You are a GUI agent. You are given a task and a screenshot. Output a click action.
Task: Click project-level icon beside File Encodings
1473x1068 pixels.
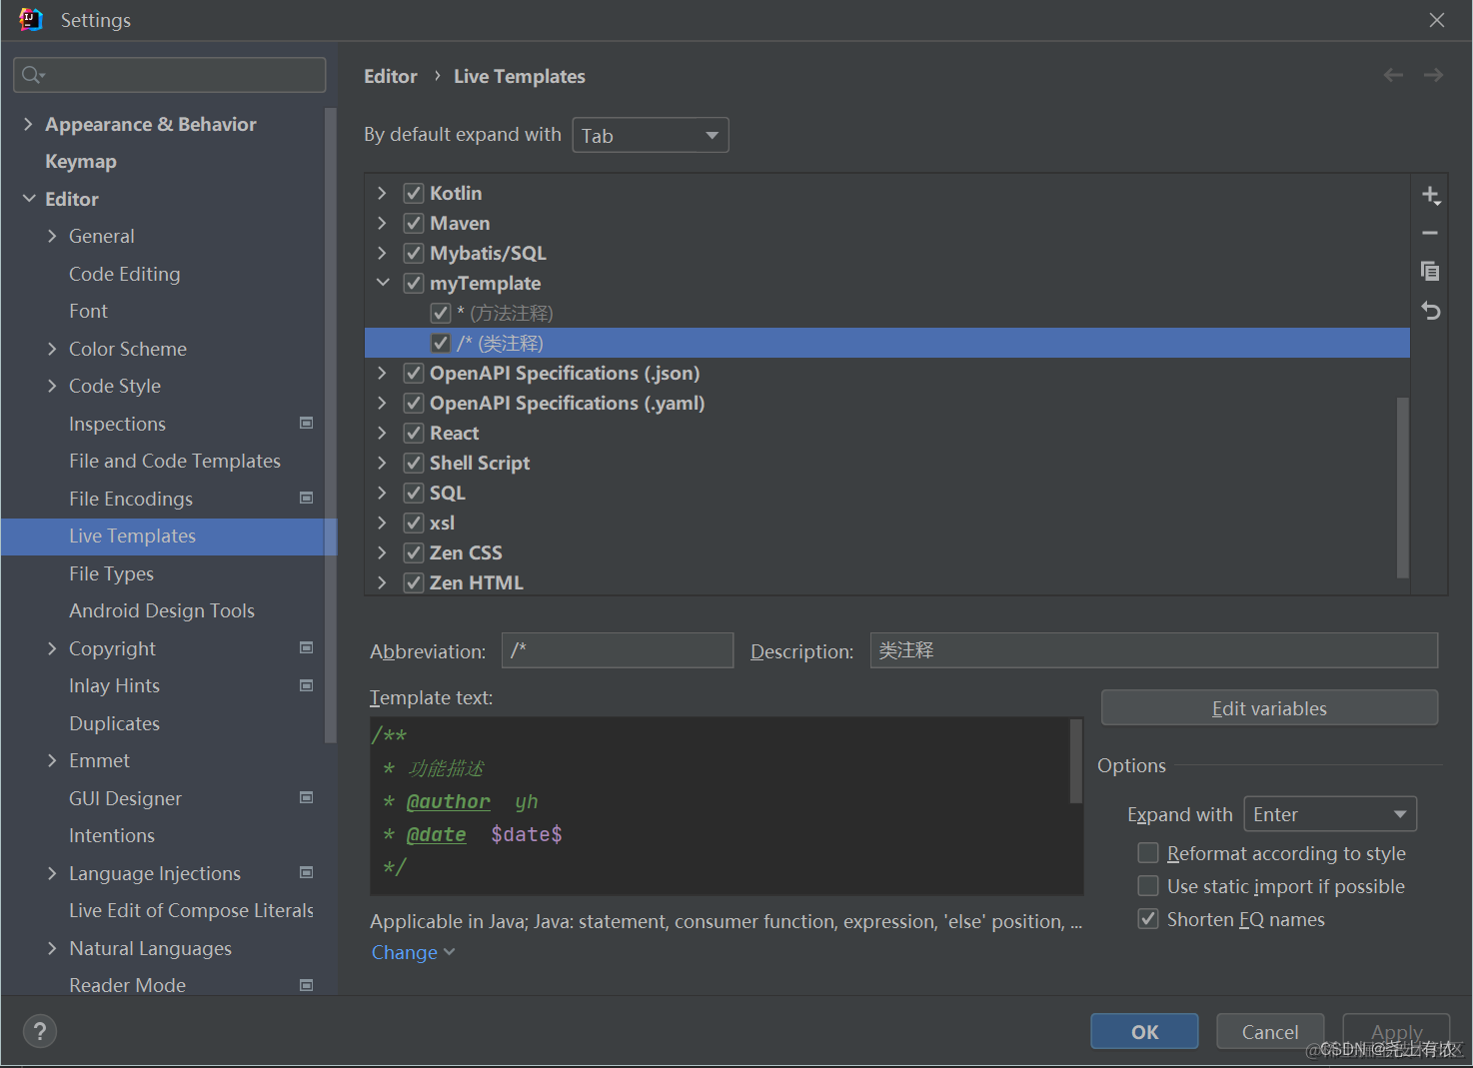(x=307, y=498)
